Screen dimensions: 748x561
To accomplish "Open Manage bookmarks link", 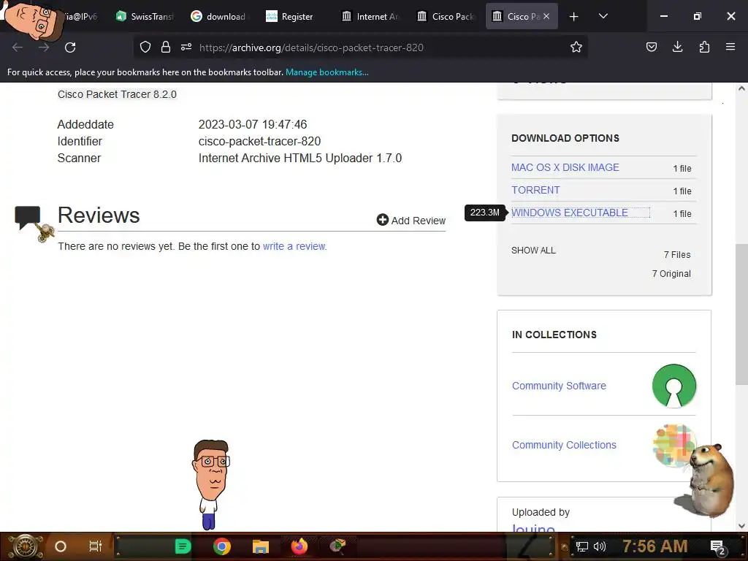I will (327, 72).
